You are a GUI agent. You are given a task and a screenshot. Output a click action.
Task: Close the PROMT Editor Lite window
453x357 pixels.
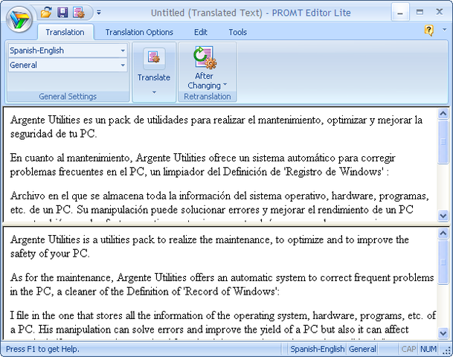point(440,12)
